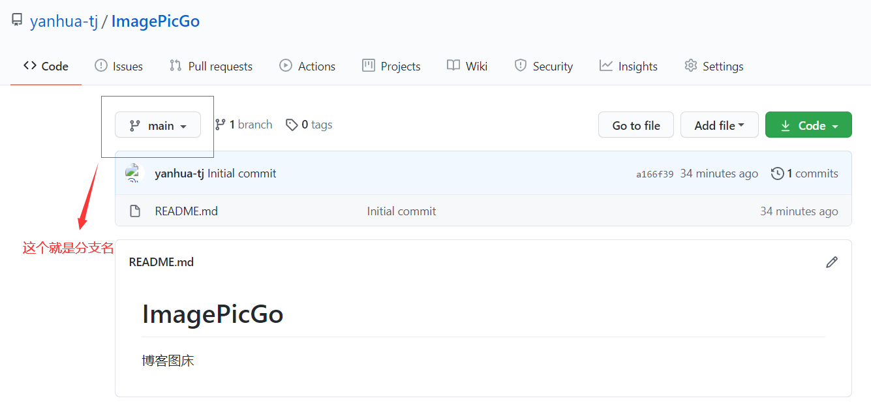View the 1 commits history link

point(804,173)
